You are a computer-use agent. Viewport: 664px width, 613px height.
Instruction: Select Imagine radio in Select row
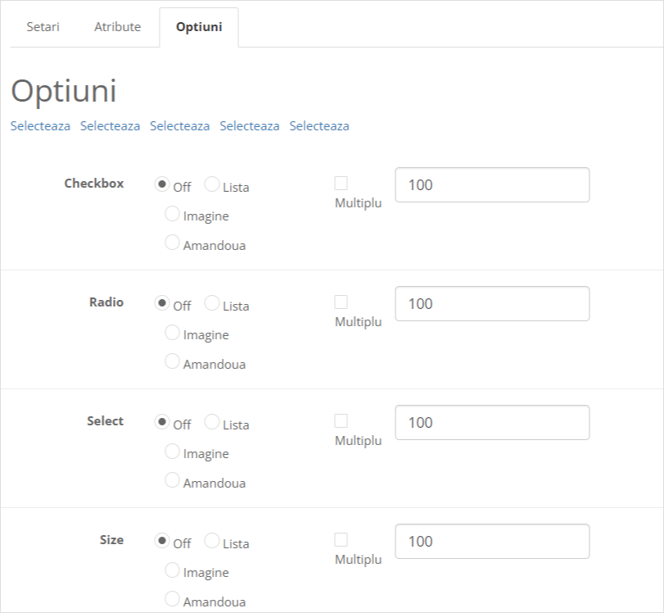pos(172,452)
